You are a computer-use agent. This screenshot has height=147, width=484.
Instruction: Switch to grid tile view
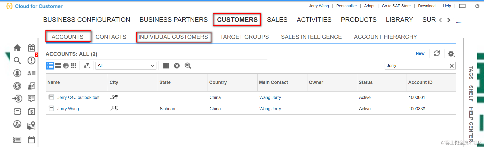pos(74,66)
